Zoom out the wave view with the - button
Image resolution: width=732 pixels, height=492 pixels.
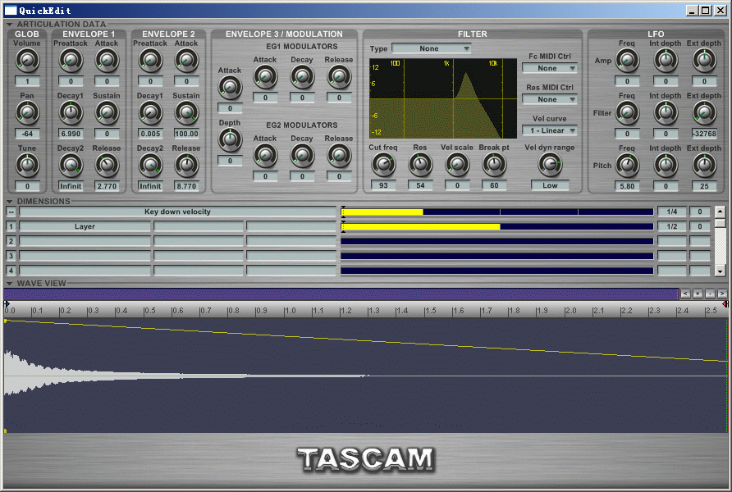(710, 294)
